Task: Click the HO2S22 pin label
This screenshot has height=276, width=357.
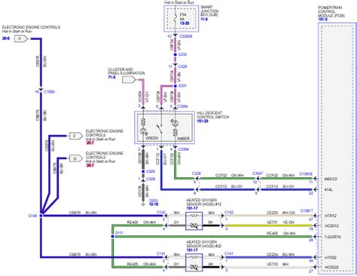Action: (x=331, y=267)
